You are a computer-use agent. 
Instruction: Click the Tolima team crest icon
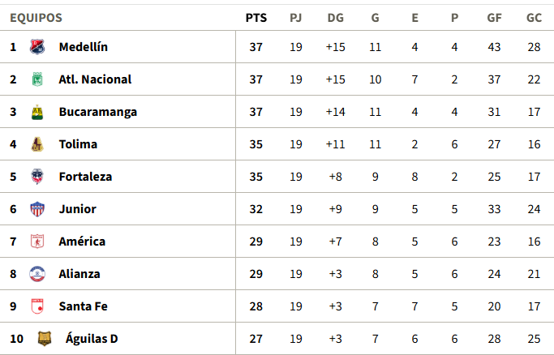pyautogui.click(x=37, y=144)
